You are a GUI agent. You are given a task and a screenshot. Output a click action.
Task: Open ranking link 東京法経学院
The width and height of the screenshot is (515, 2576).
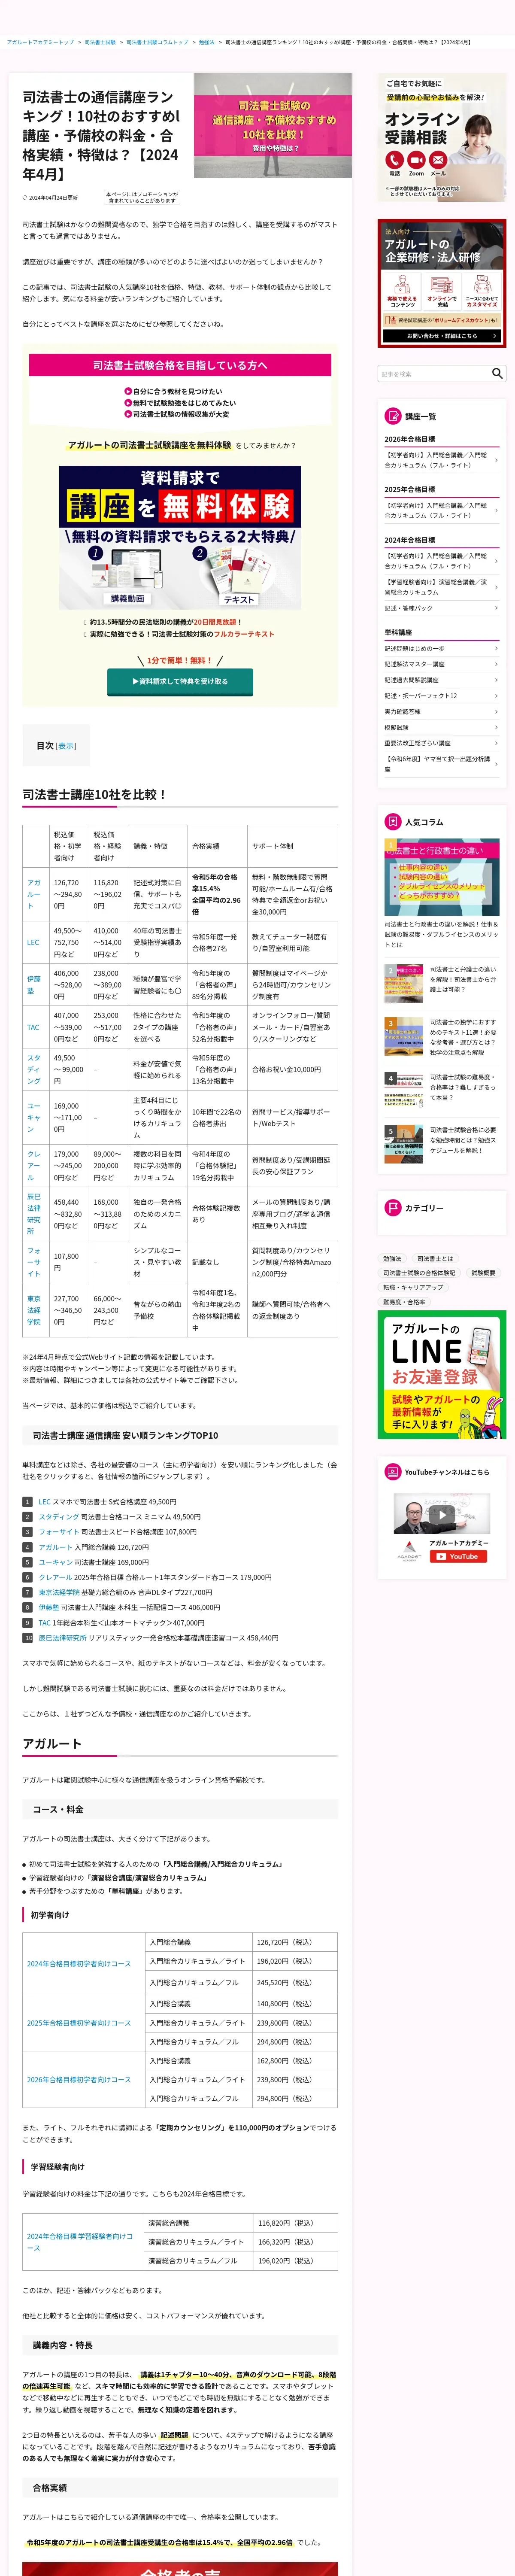pyautogui.click(x=59, y=1592)
